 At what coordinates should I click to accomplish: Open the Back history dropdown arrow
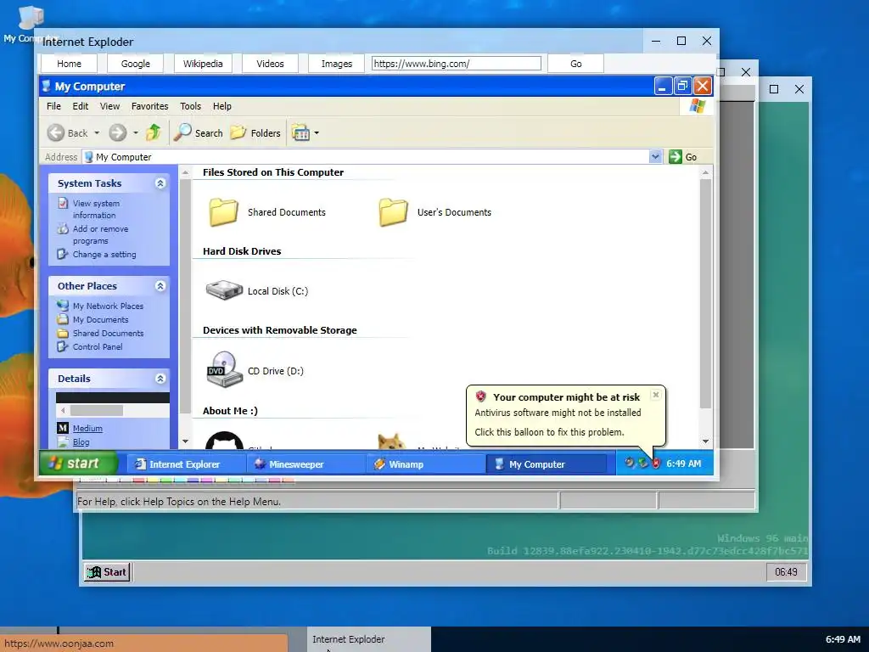click(97, 133)
